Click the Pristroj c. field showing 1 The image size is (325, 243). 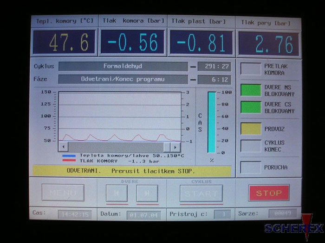pyautogui.click(x=222, y=214)
